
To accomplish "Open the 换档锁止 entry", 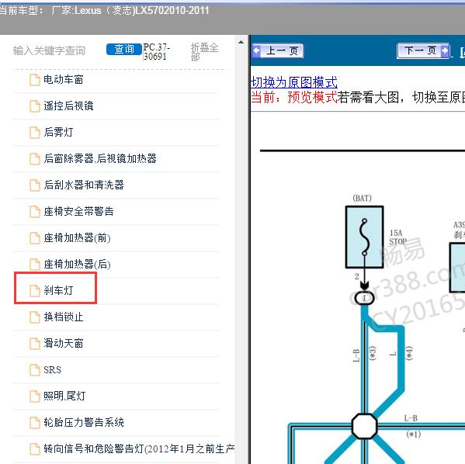I will coord(64,317).
